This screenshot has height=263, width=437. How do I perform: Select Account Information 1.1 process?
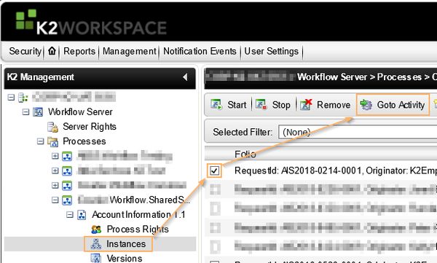[x=138, y=215]
